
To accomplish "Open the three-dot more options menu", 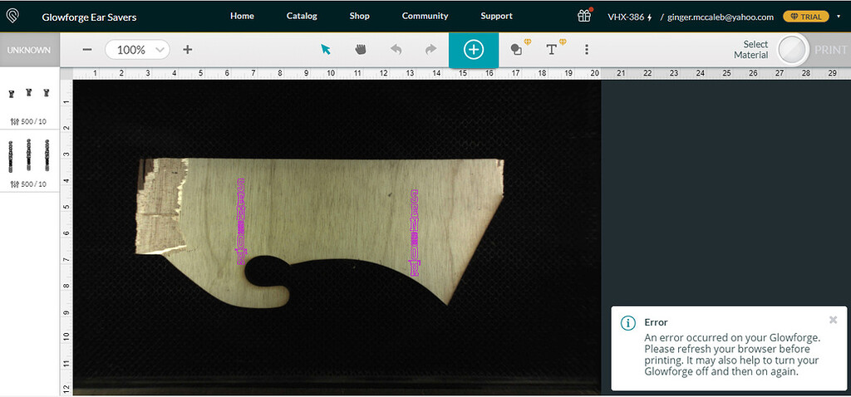I will 587,50.
